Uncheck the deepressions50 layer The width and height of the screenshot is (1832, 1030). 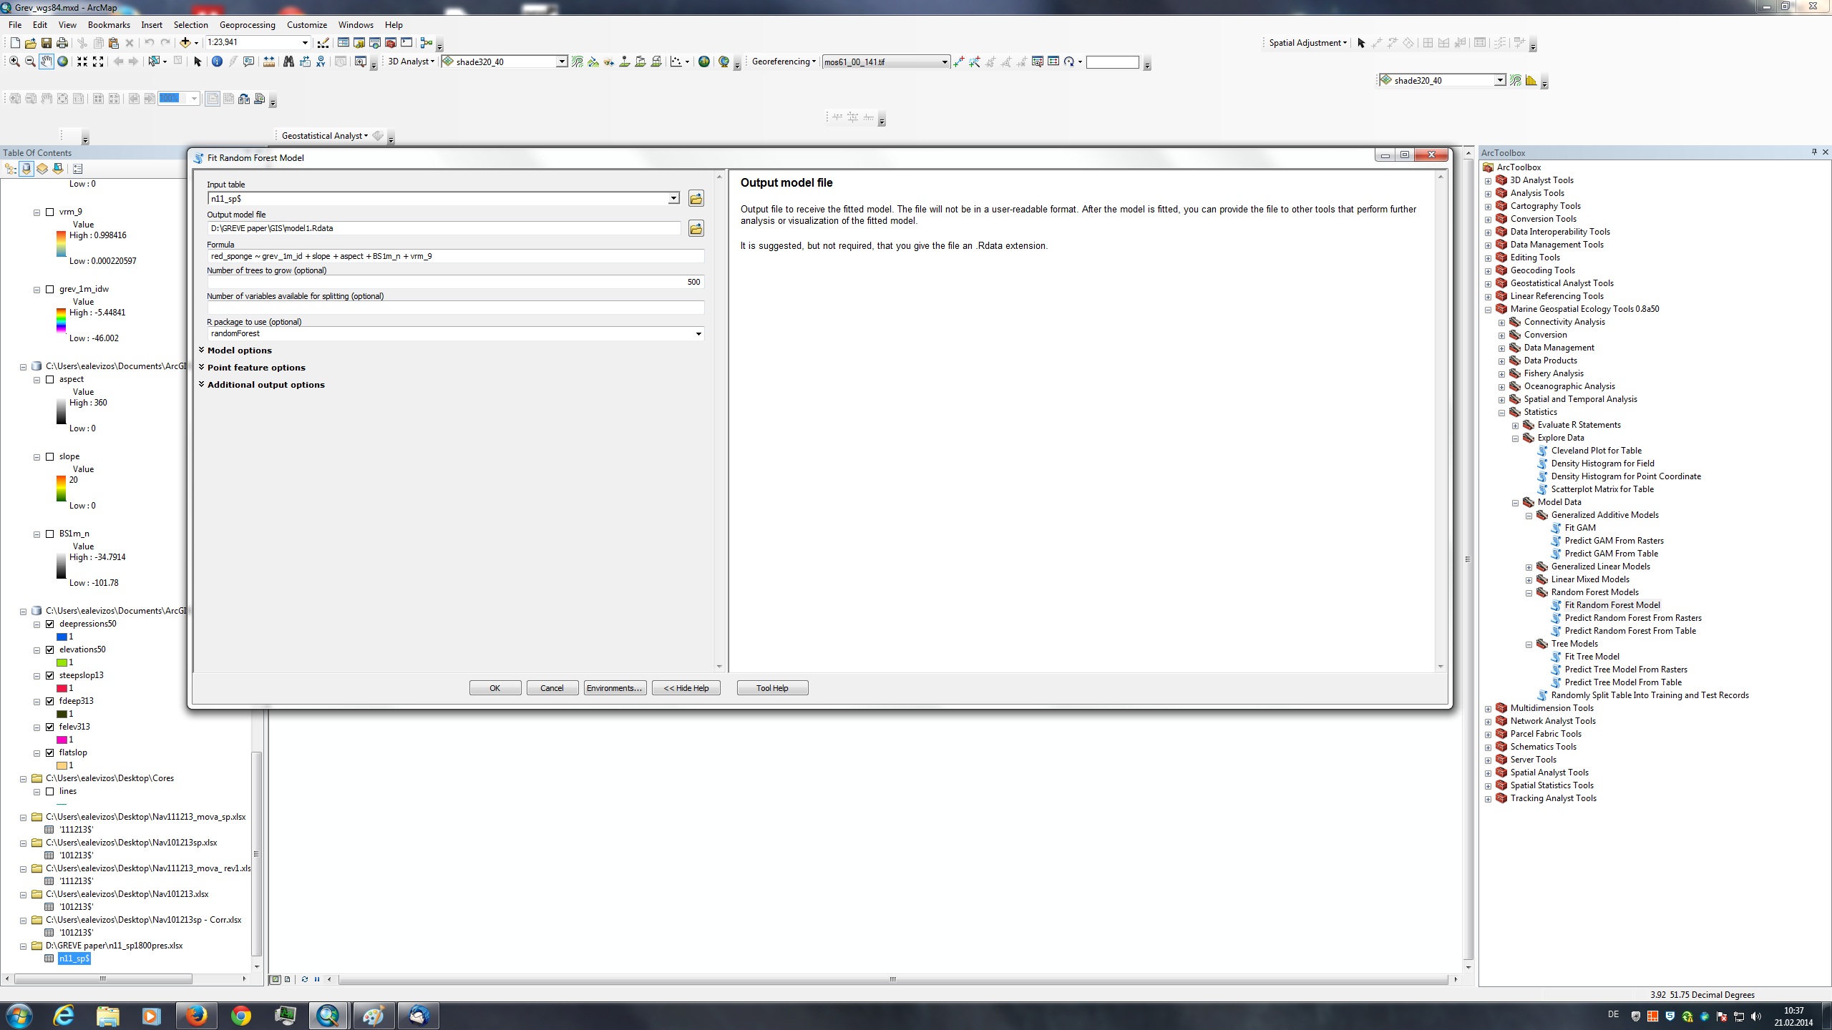pos(50,624)
